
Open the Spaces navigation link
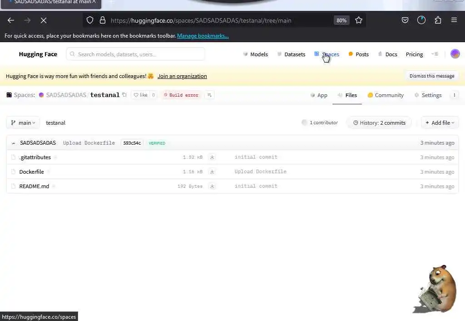(327, 54)
